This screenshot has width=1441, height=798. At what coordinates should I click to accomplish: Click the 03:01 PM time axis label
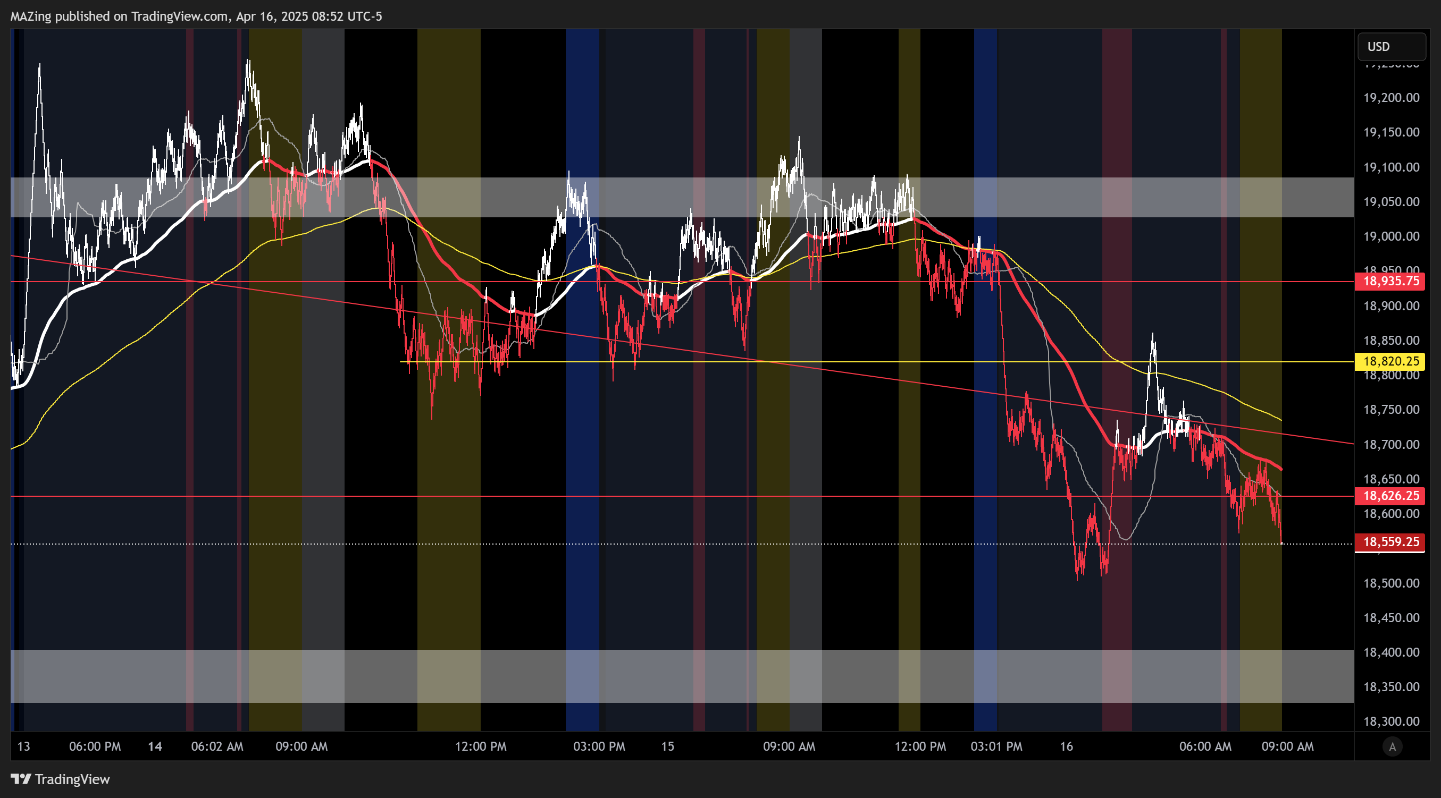click(x=996, y=746)
